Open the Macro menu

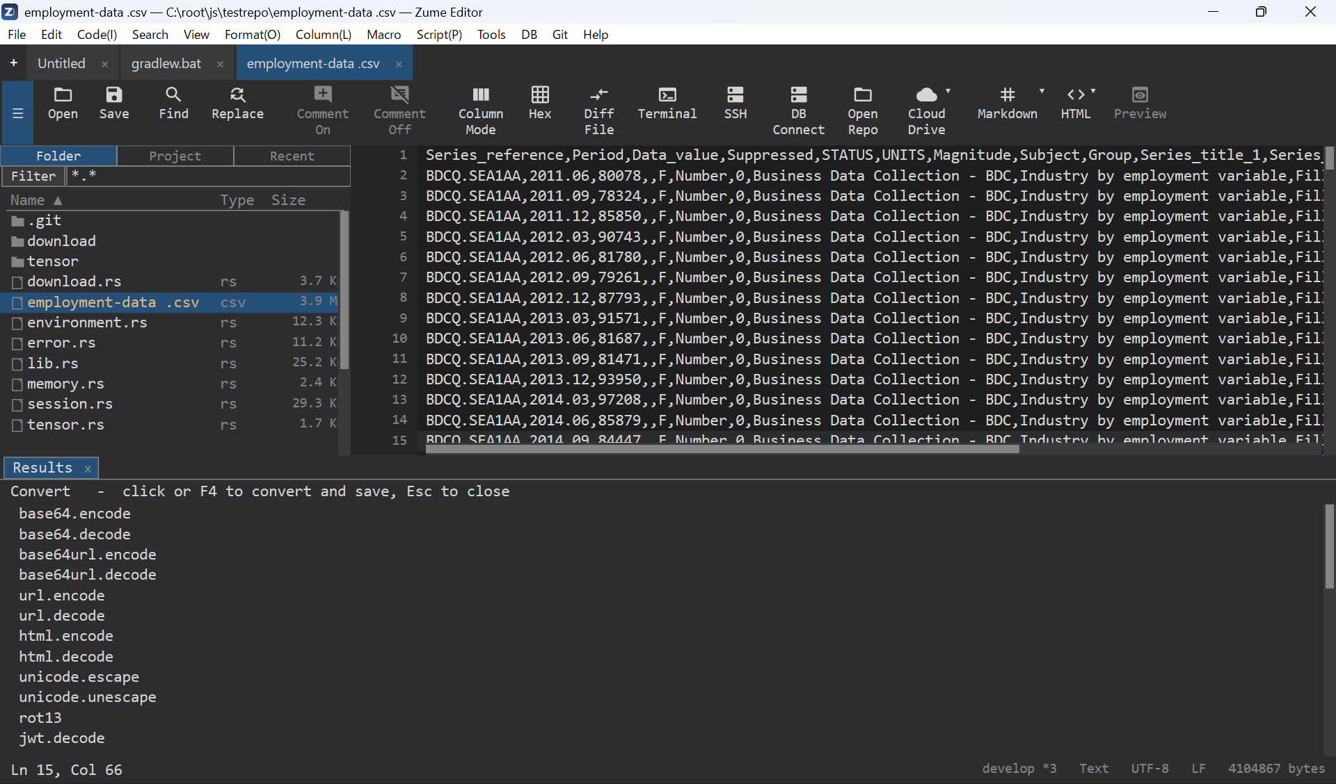point(384,34)
